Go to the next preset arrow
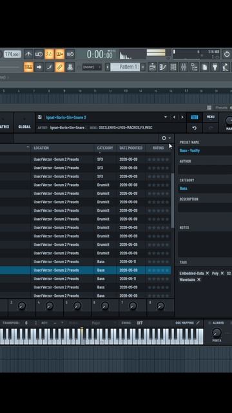This screenshot has width=232, height=413. pyautogui.click(x=182, y=117)
